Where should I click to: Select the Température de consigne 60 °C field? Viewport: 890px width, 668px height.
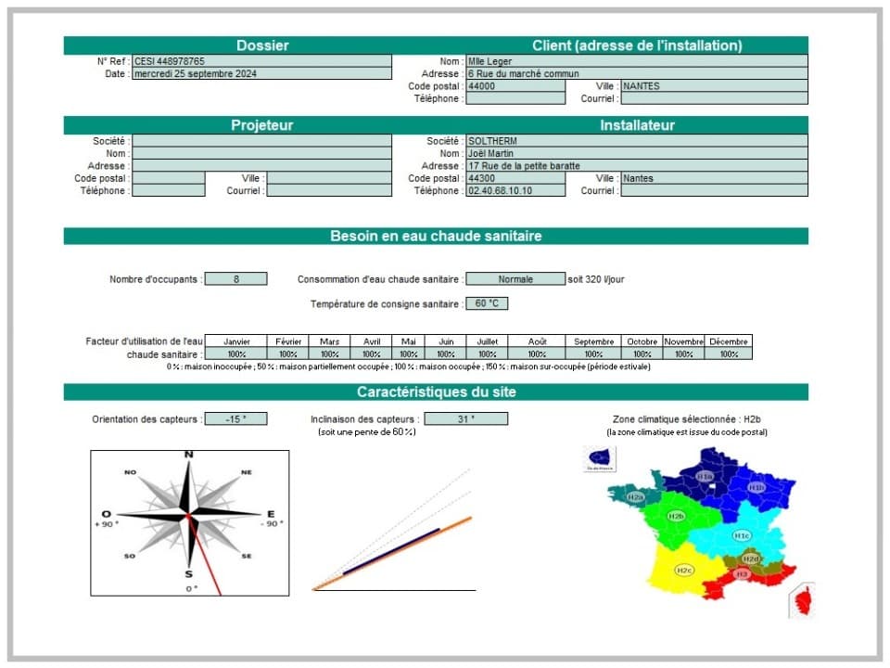click(486, 303)
